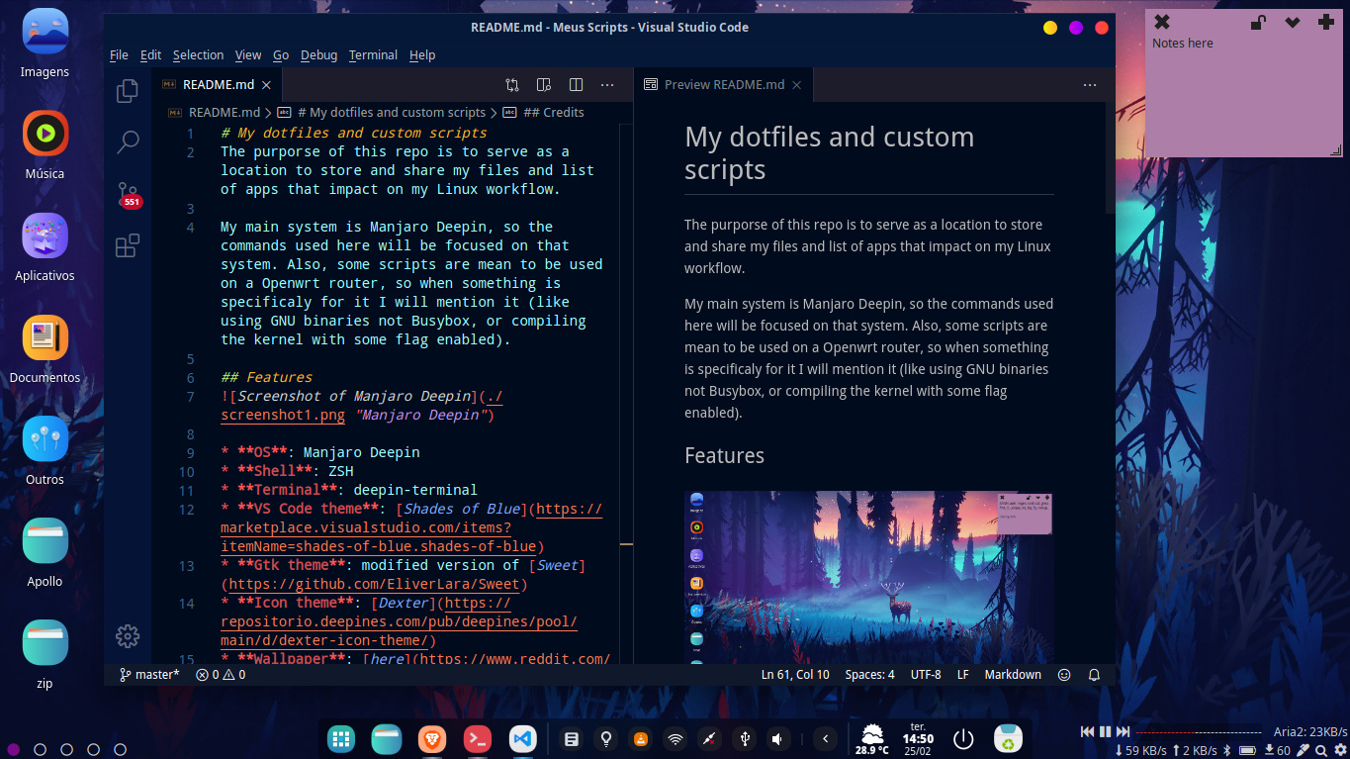Click the 'Notes here' text area of the sticky note
Image resolution: width=1350 pixels, height=759 pixels.
click(1243, 94)
